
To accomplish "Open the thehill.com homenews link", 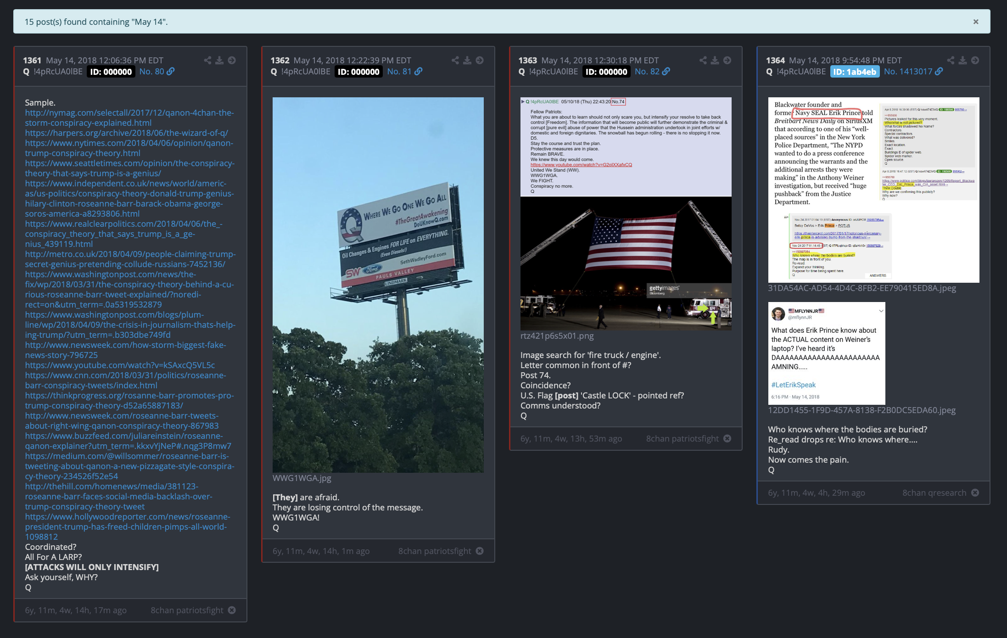I will click(118, 497).
